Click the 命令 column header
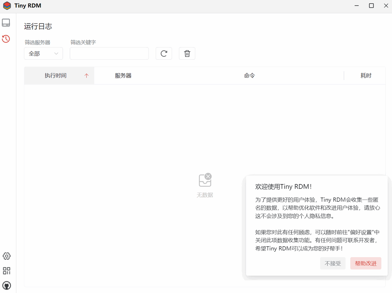 [x=249, y=76]
